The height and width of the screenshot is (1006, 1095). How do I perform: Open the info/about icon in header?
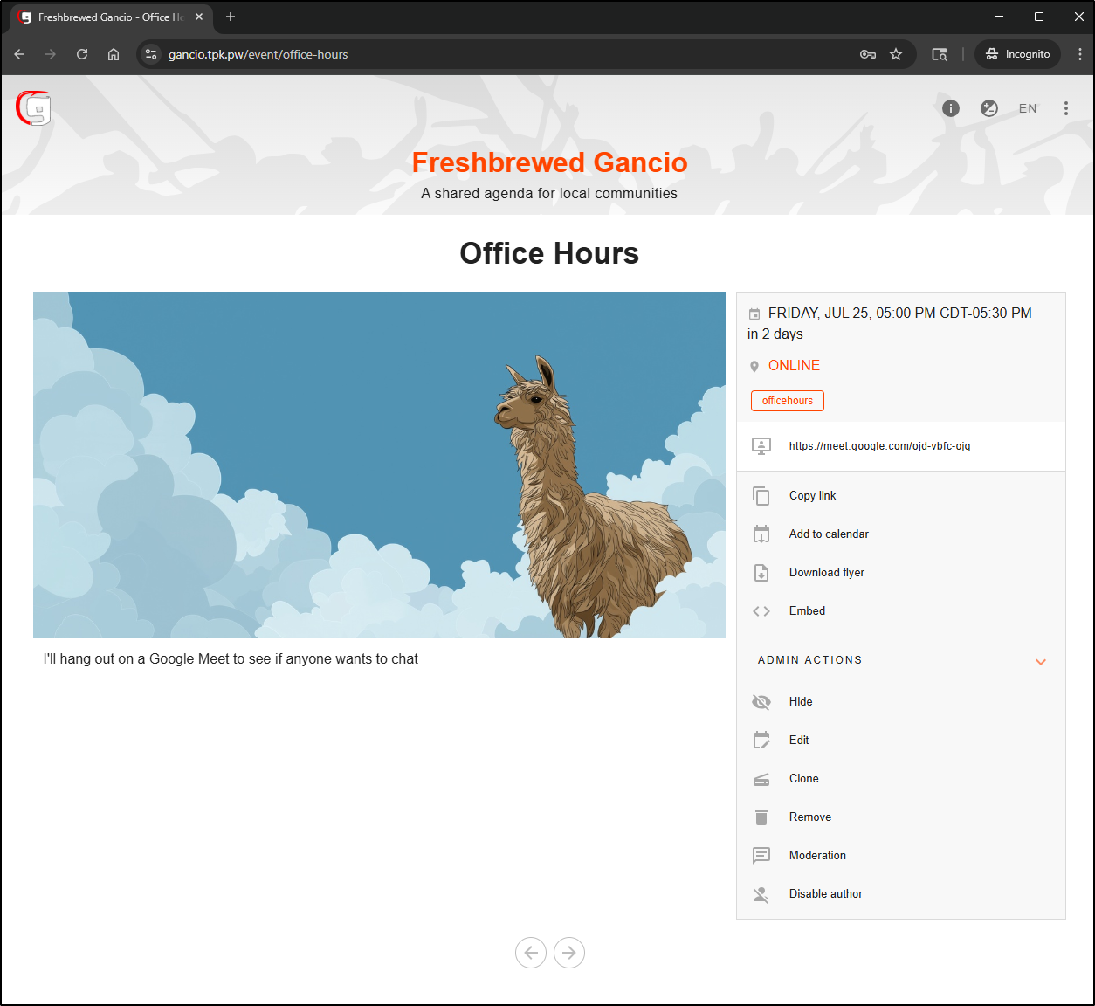(951, 108)
